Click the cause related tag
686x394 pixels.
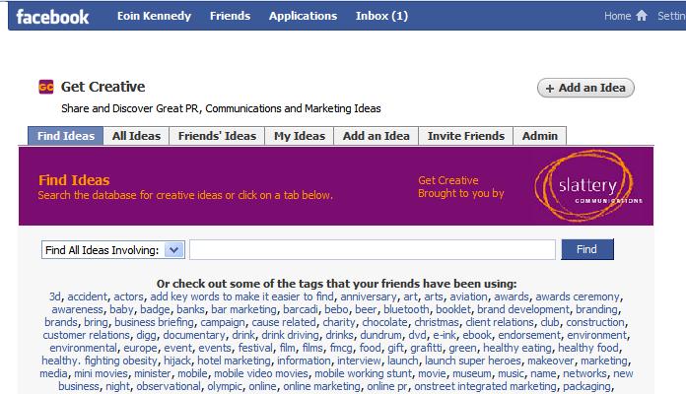pos(284,322)
